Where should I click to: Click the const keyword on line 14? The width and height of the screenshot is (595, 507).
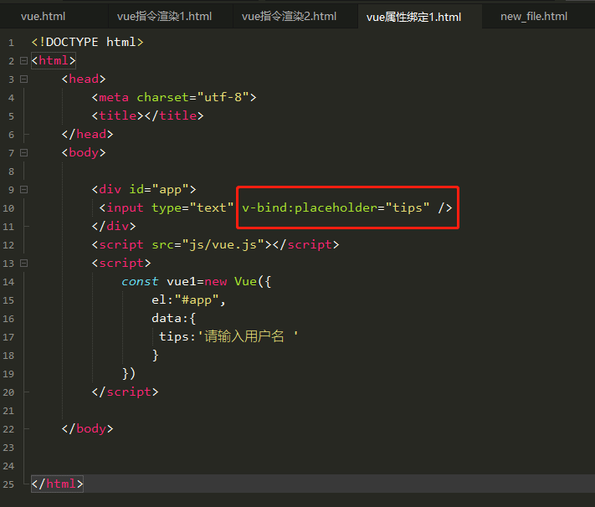pos(140,281)
